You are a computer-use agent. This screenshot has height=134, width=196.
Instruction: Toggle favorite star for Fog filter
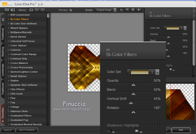[x=8, y=102]
